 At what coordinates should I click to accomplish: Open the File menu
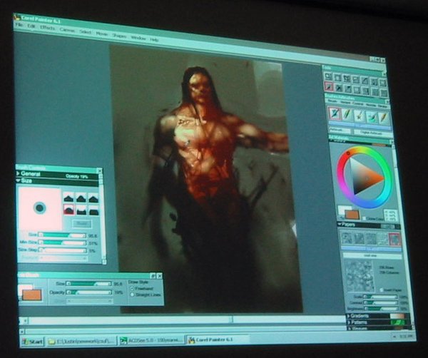[x=19, y=25]
